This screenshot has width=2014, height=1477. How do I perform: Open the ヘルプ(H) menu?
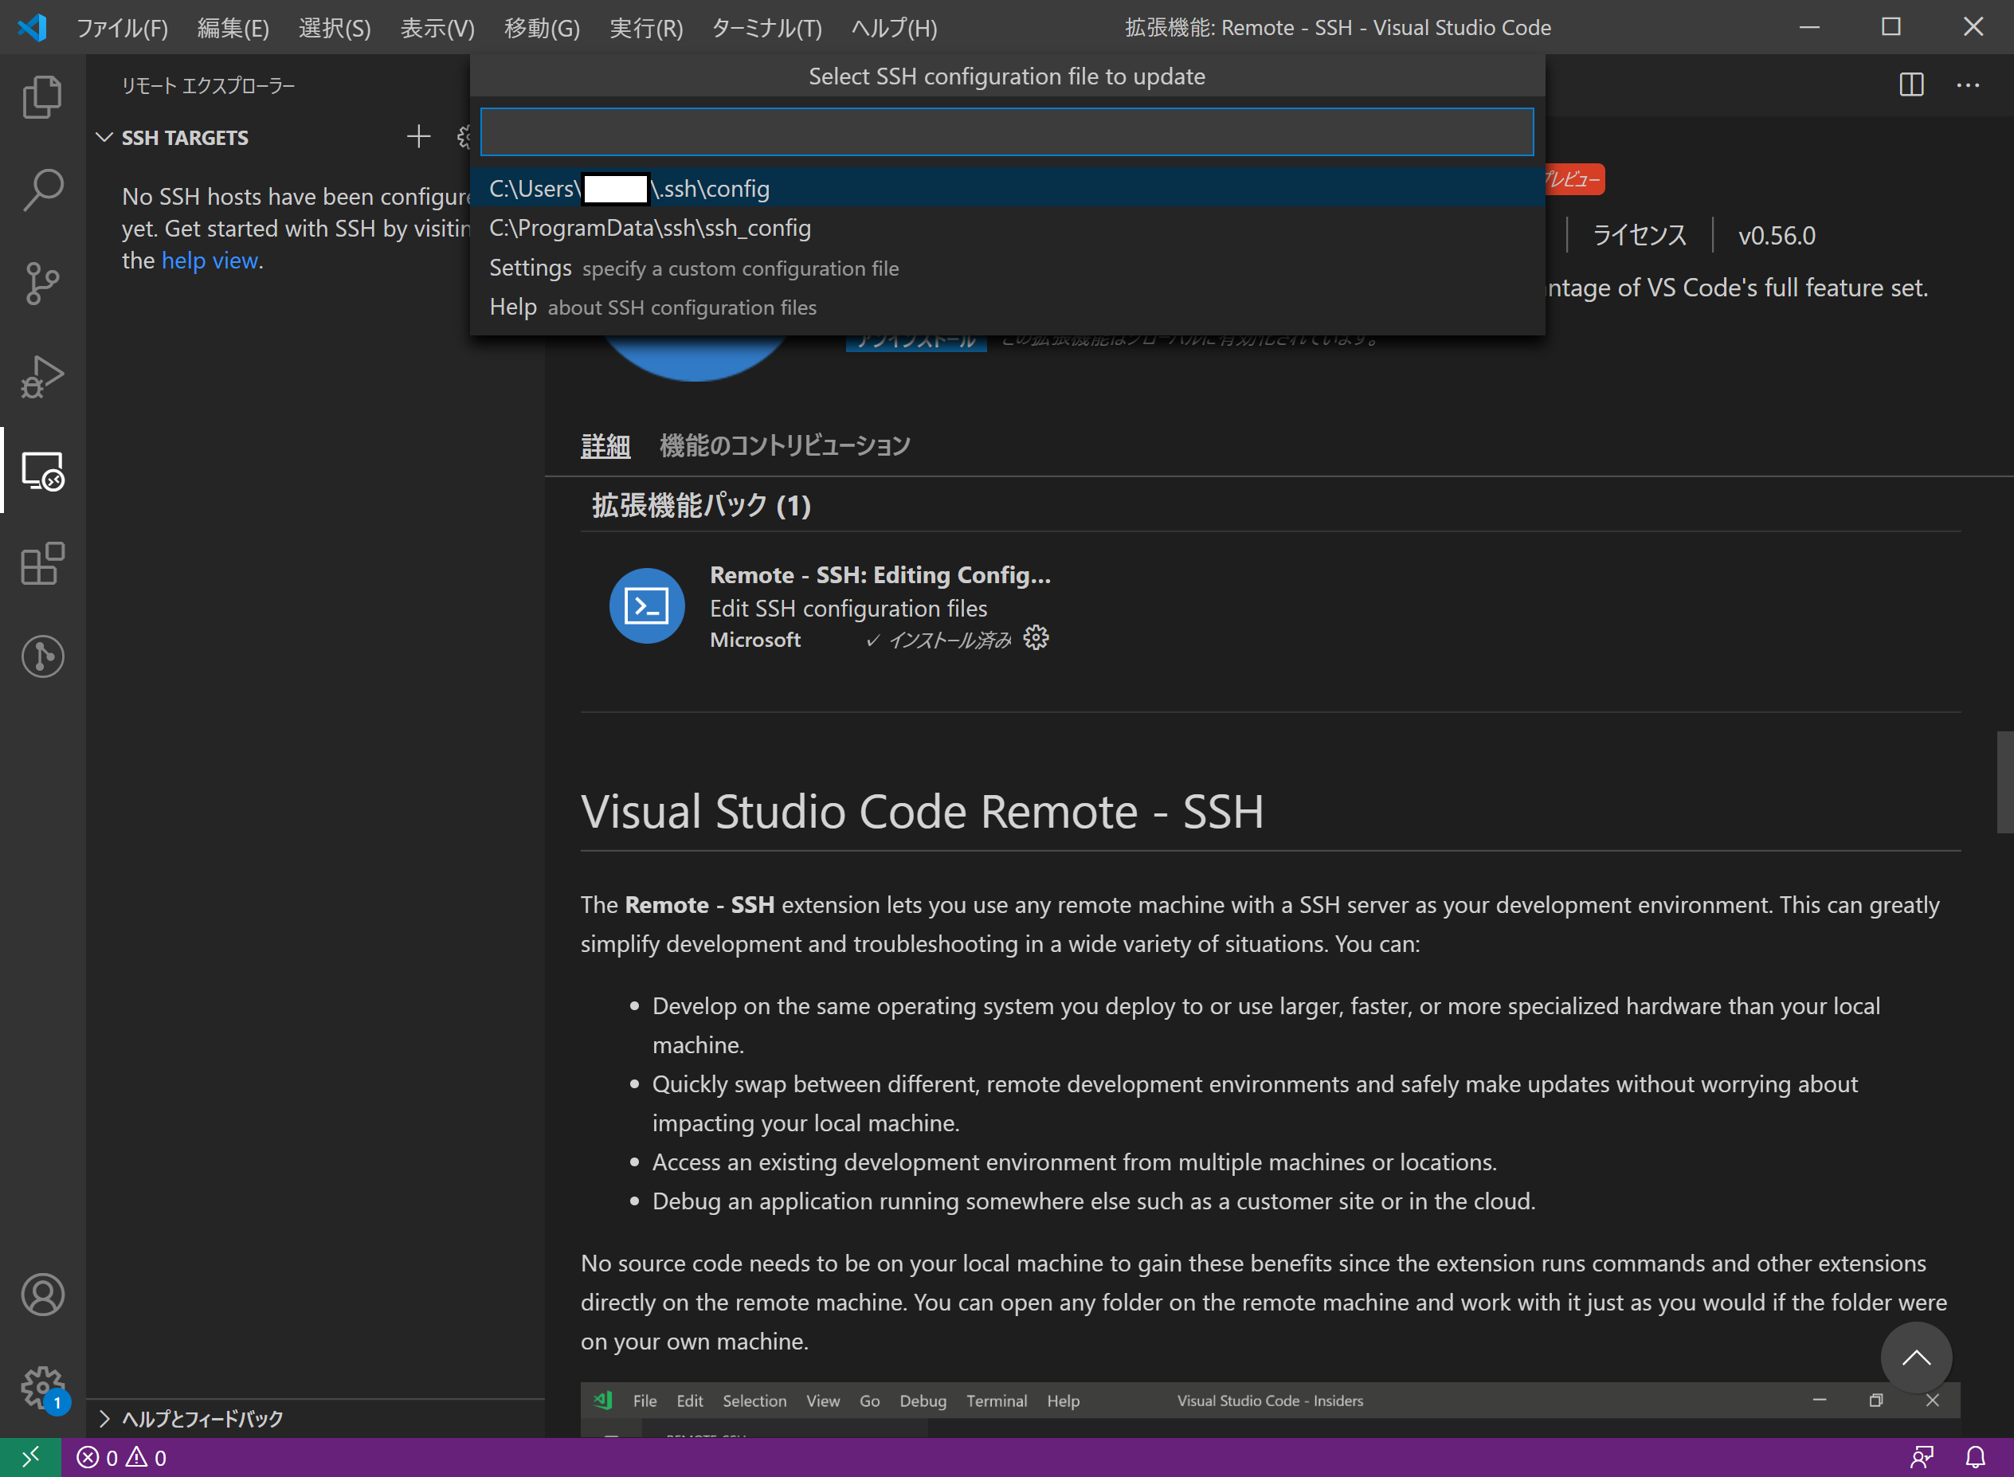[894, 28]
